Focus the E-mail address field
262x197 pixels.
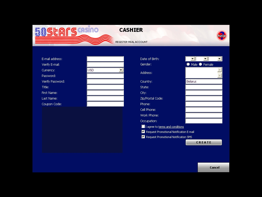[105, 59]
